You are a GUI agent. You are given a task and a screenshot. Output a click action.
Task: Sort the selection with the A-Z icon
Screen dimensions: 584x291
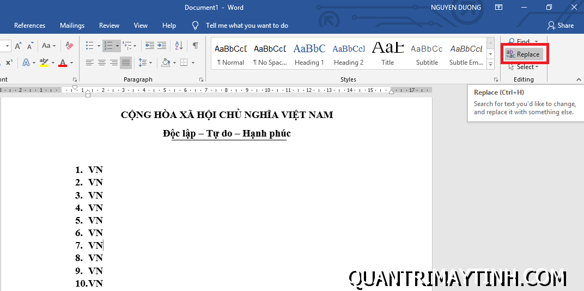(179, 46)
